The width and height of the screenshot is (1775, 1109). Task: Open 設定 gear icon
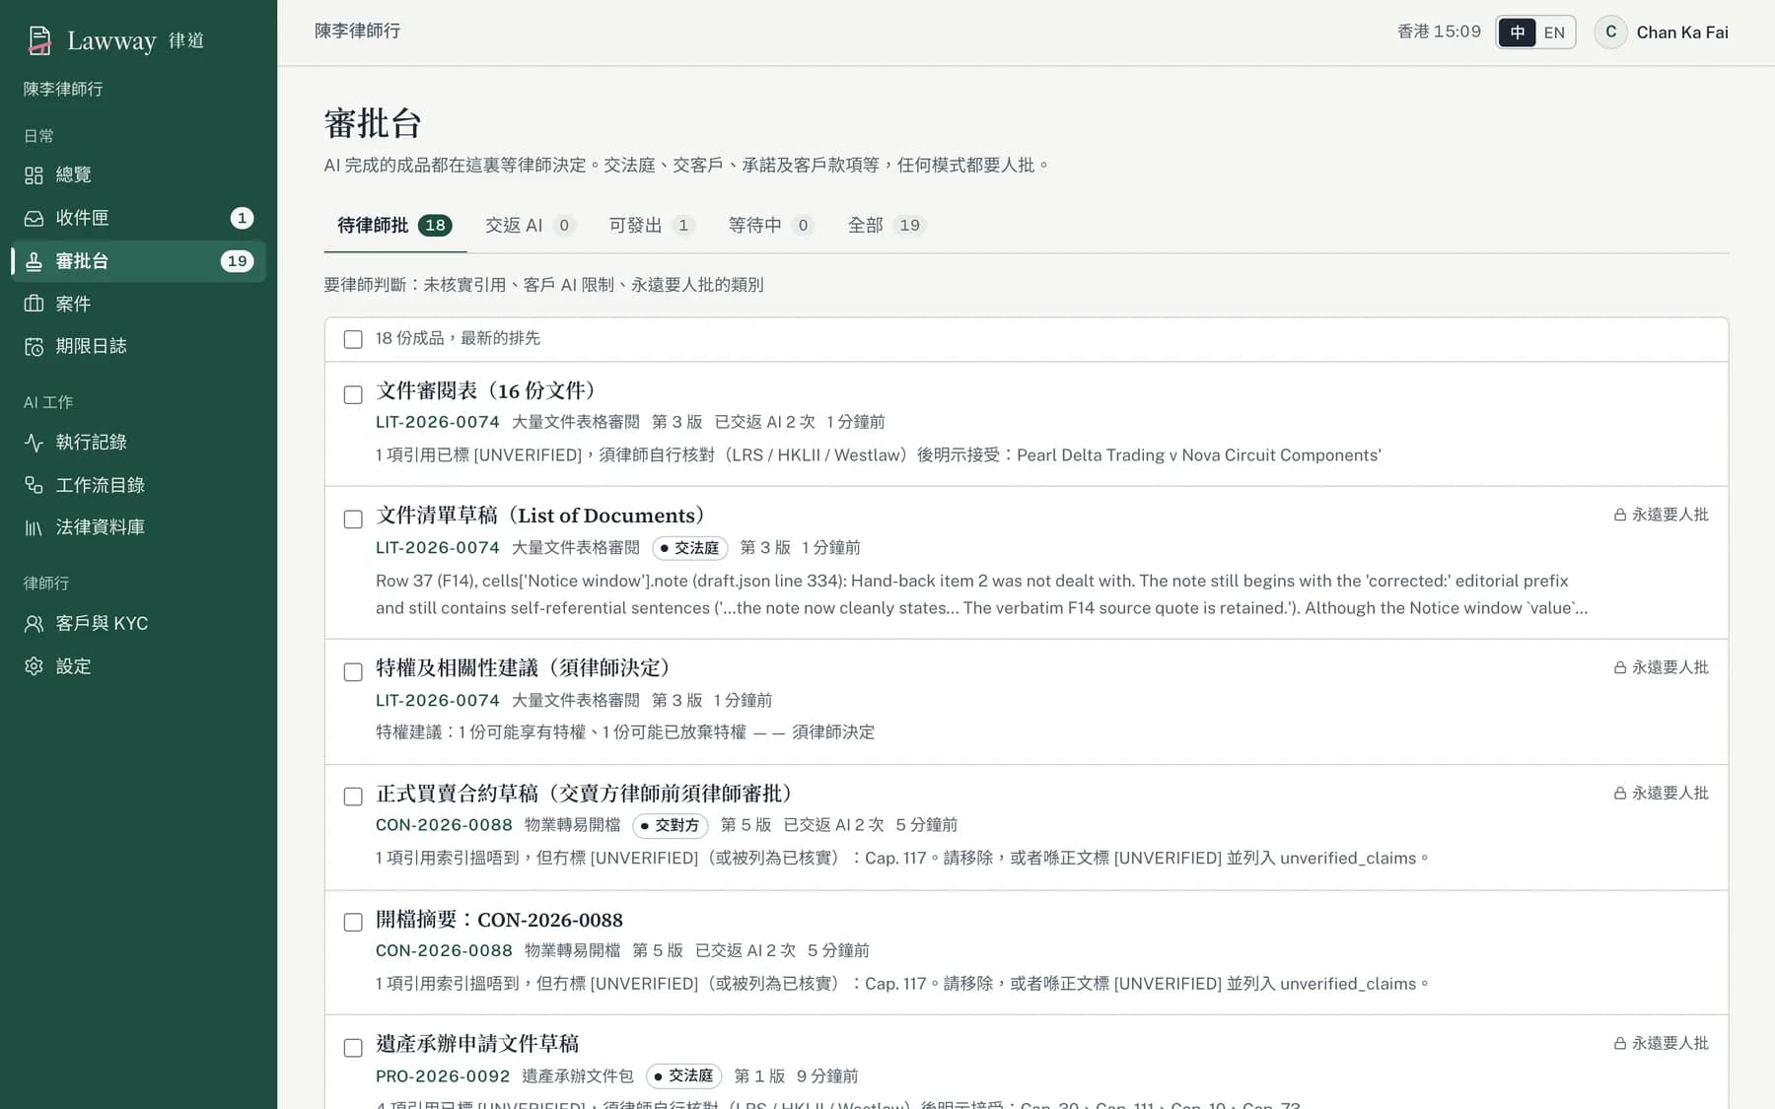[34, 666]
